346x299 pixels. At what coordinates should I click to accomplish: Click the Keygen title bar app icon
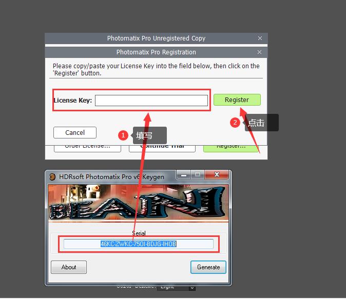point(52,177)
